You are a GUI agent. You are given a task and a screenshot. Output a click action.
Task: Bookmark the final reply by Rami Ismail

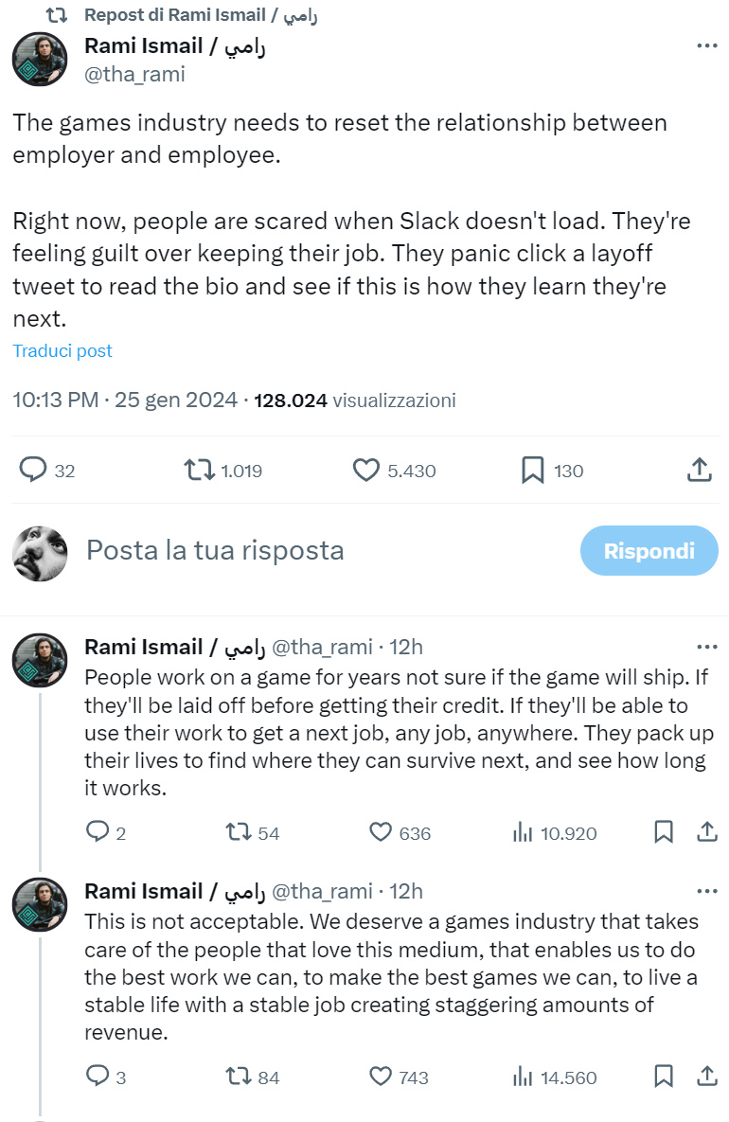point(664,1077)
